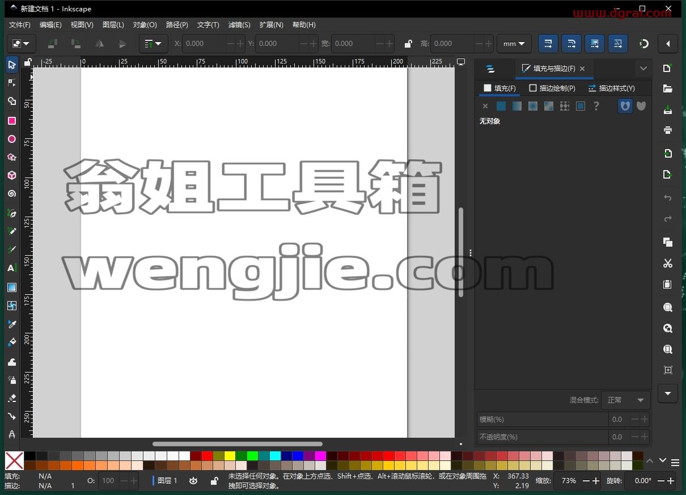Toggle move gradients with object

pyautogui.click(x=595, y=44)
